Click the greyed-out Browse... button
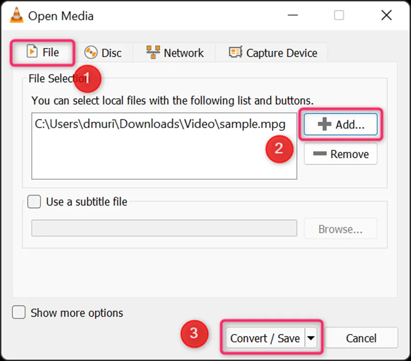 tap(340, 229)
